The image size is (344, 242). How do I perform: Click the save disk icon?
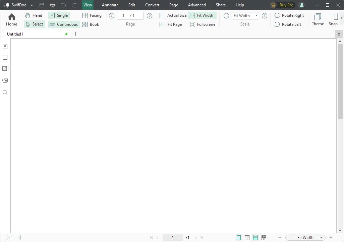click(x=42, y=5)
